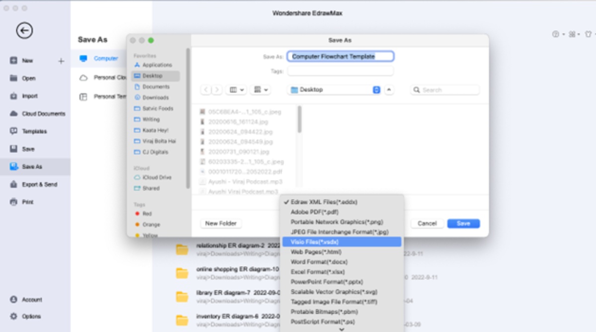Open Viraj Bolta Hai folder in sidebar
596x332 pixels.
tap(155, 141)
